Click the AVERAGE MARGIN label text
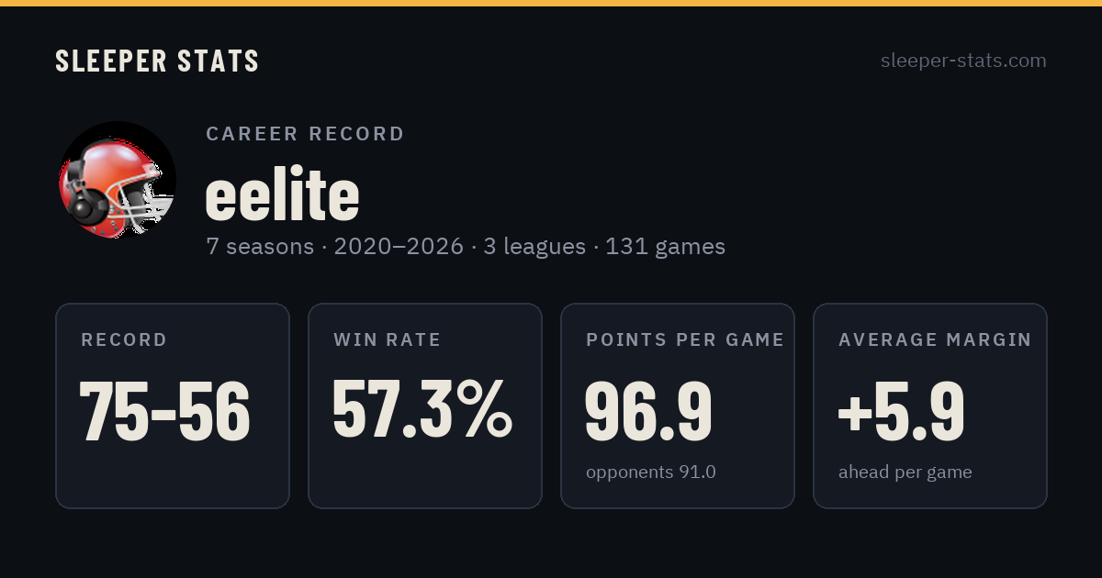This screenshot has width=1102, height=578. coord(935,340)
